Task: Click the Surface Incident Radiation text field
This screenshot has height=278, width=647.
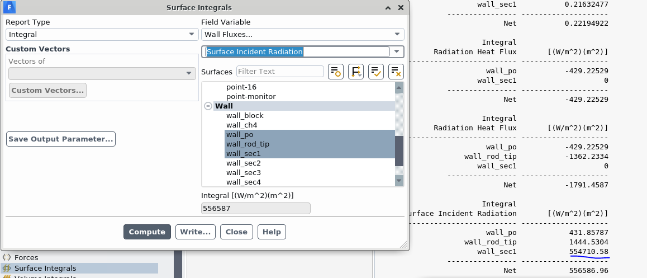Action: [x=297, y=51]
